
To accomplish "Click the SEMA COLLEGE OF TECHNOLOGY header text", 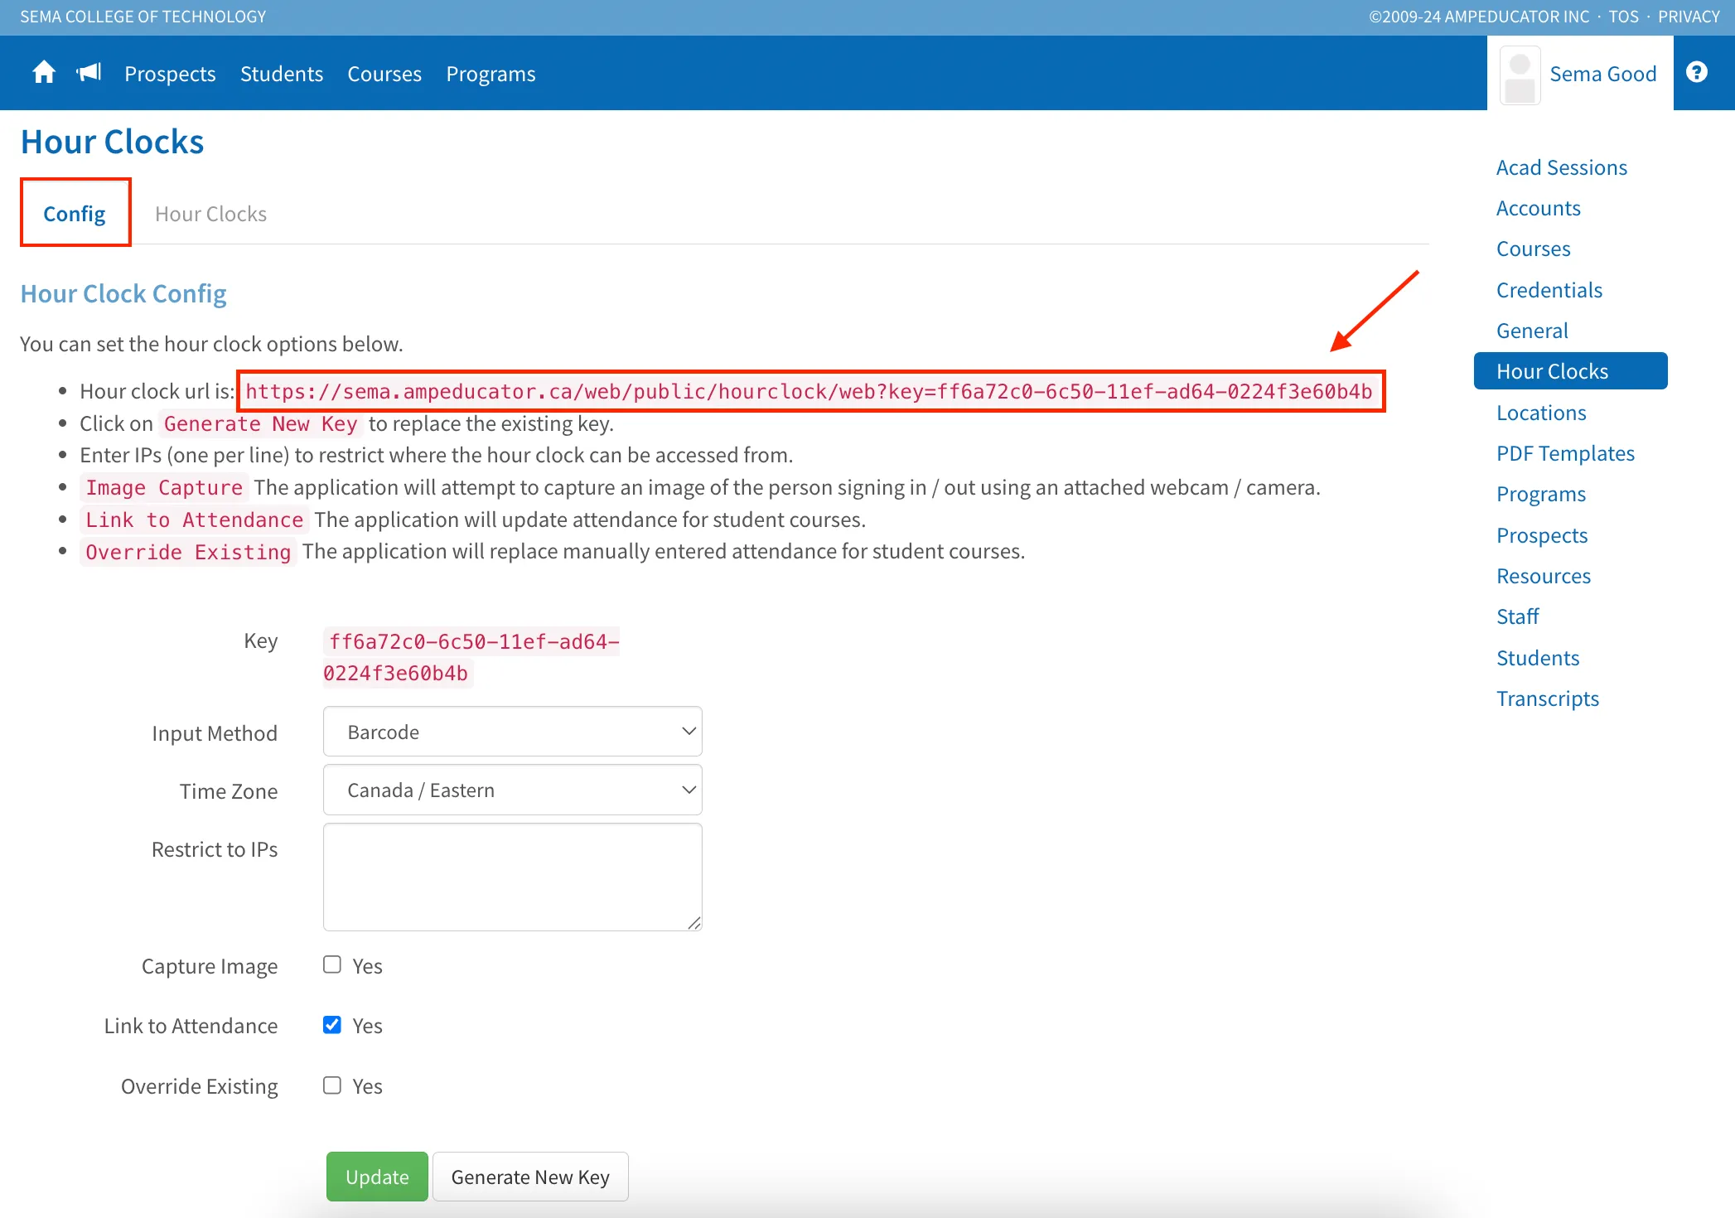I will point(143,17).
